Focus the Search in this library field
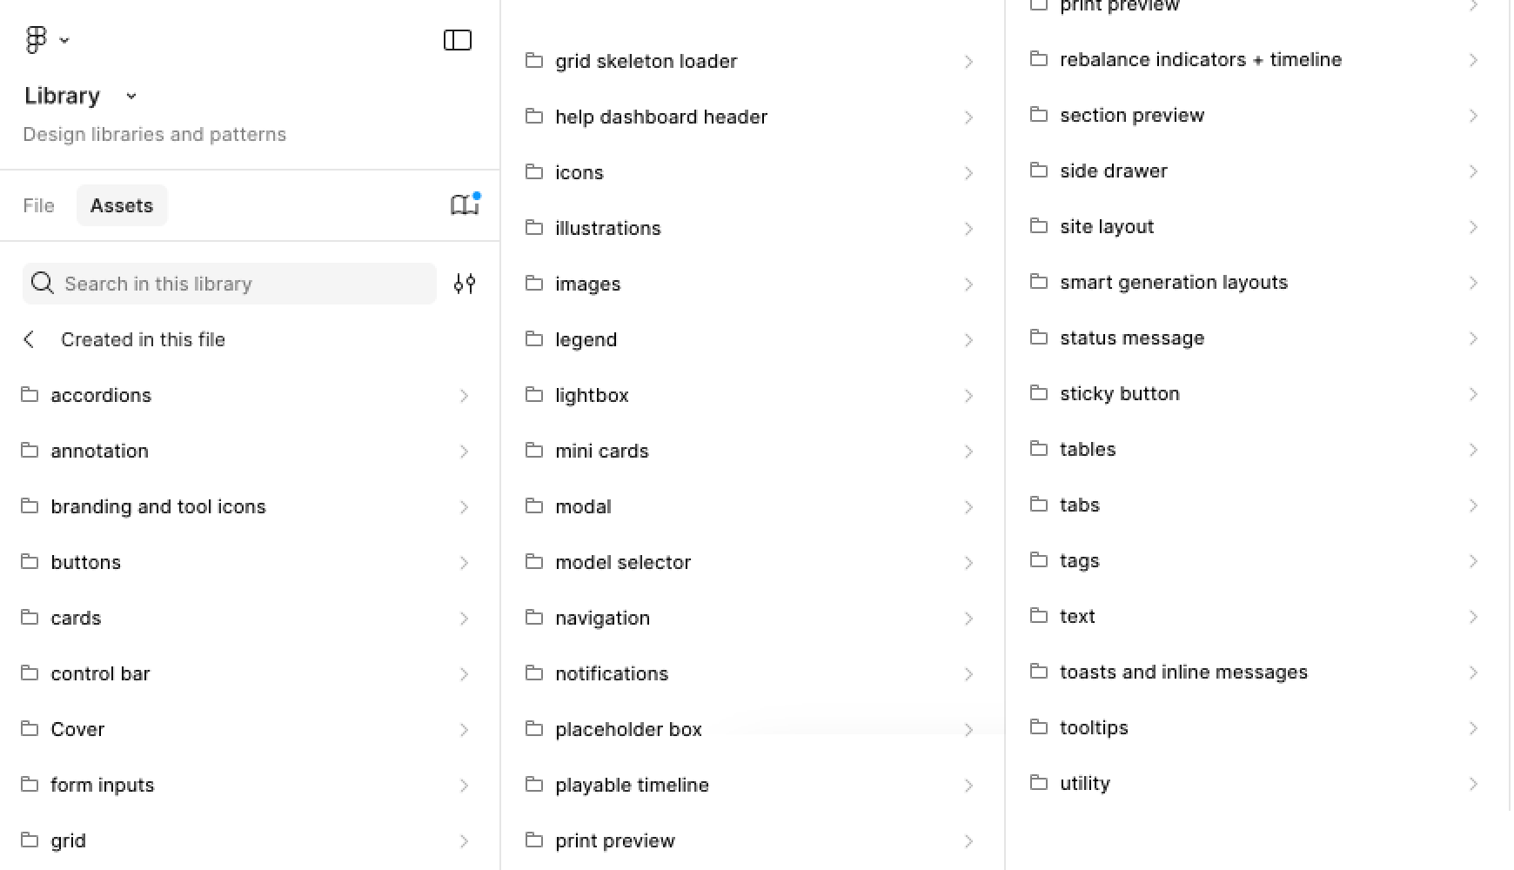Screen dimensions: 1514x870 [x=230, y=284]
